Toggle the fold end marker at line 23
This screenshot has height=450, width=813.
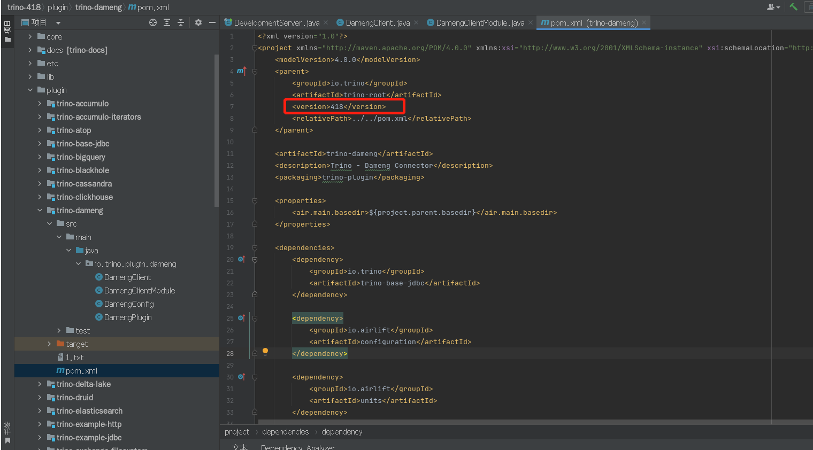point(255,294)
